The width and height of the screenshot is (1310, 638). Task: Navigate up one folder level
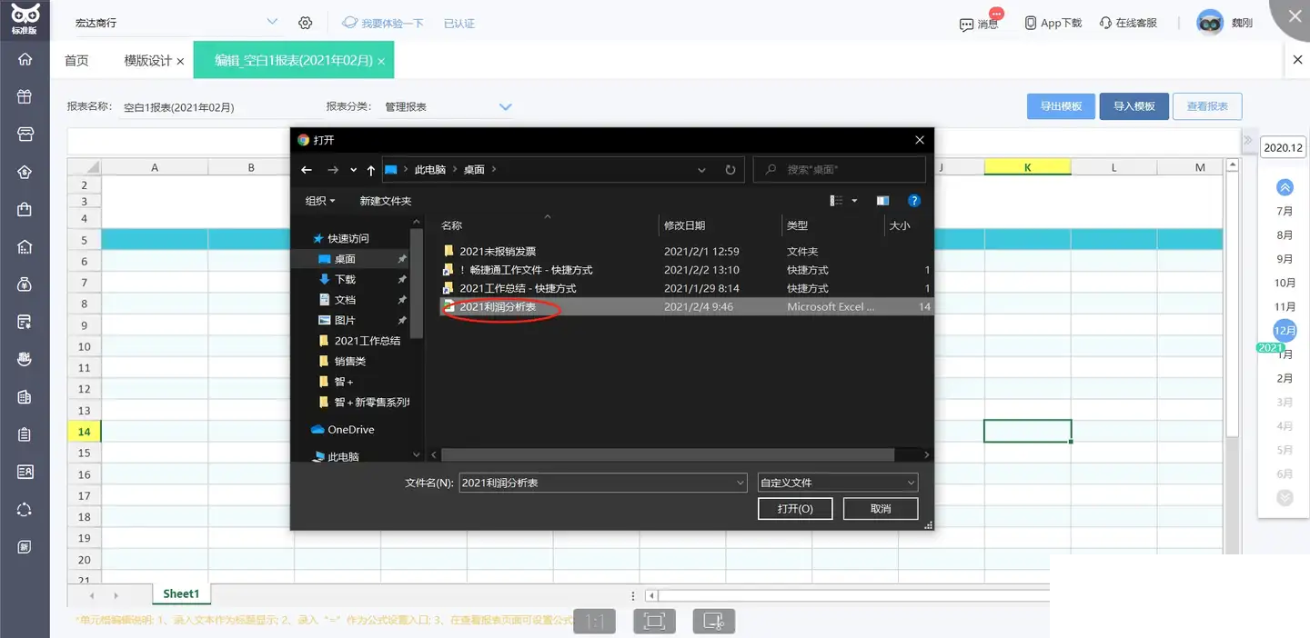click(371, 170)
